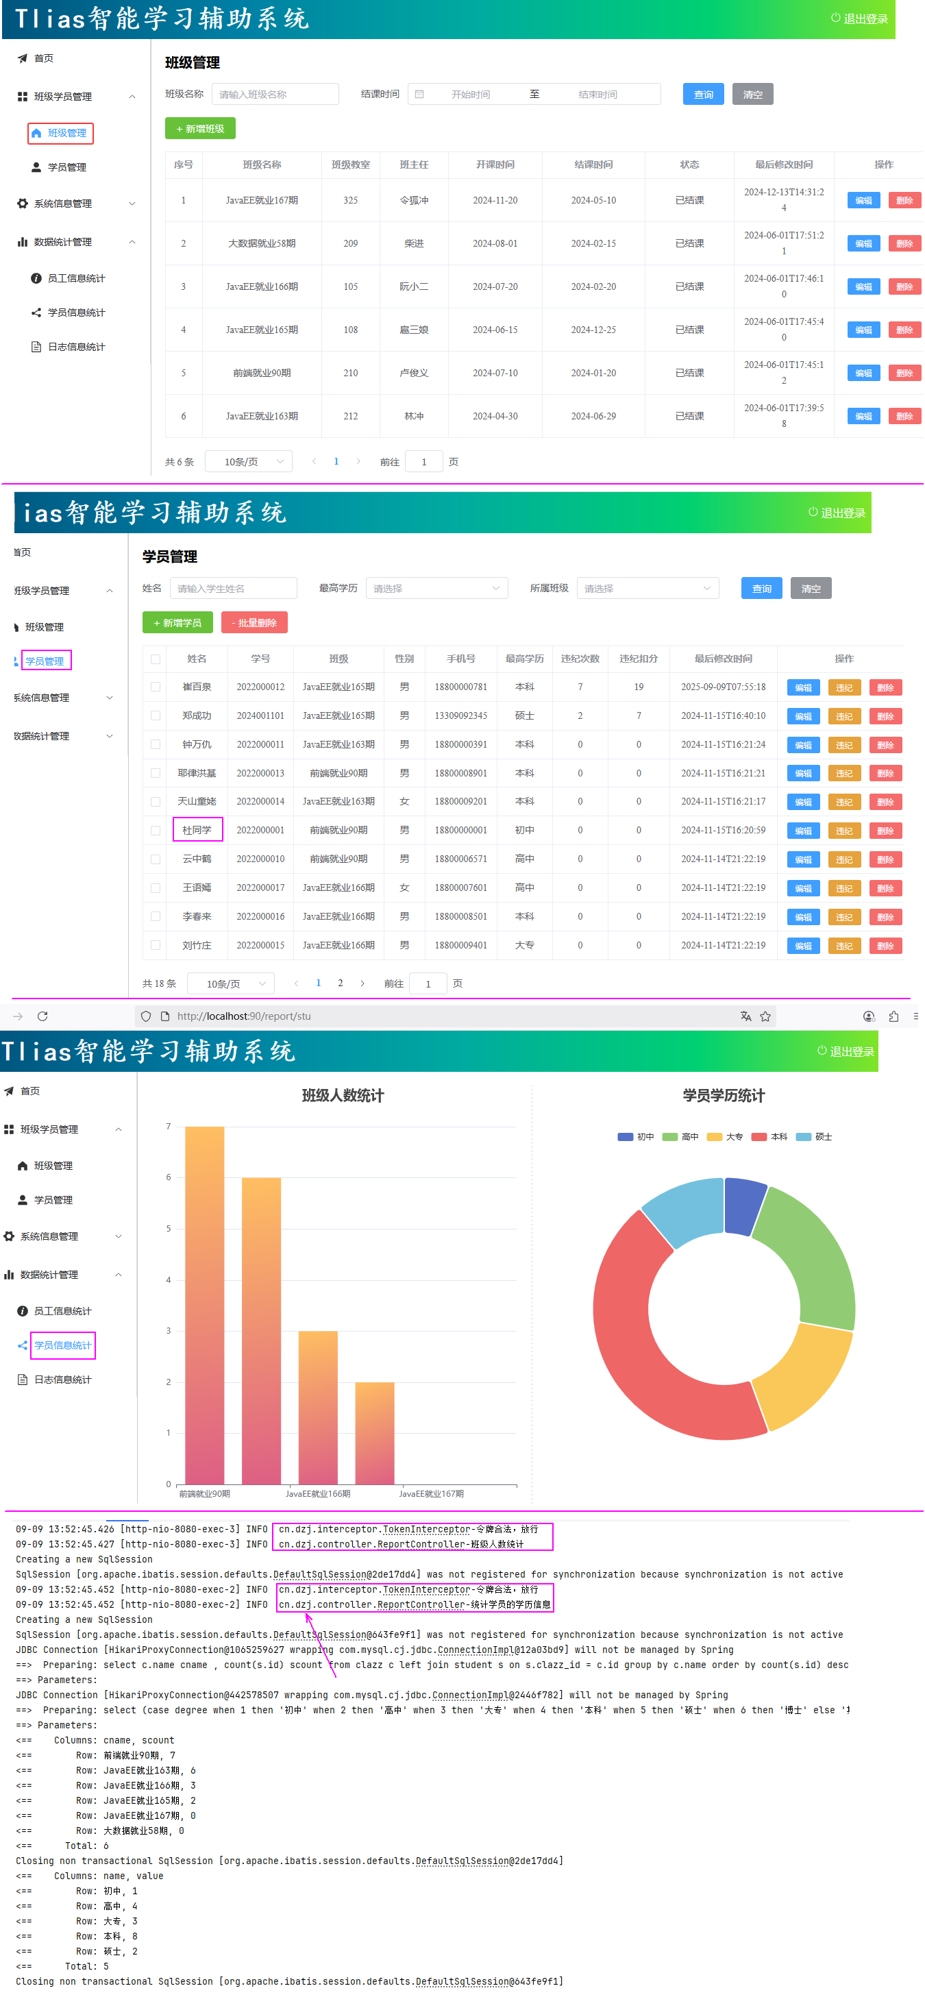The width and height of the screenshot is (925, 2008).
Task: Open the 最高学历 dropdown
Action: click(436, 589)
